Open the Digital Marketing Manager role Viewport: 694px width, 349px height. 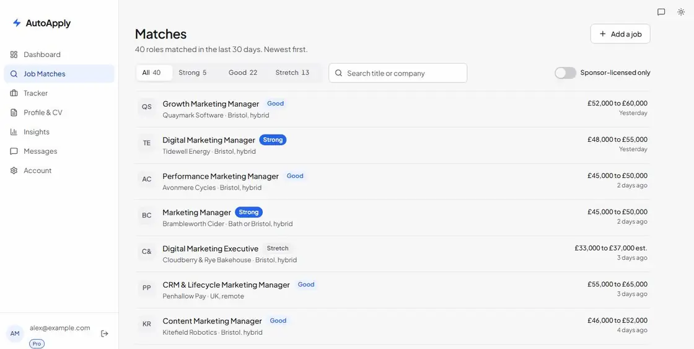coord(209,140)
